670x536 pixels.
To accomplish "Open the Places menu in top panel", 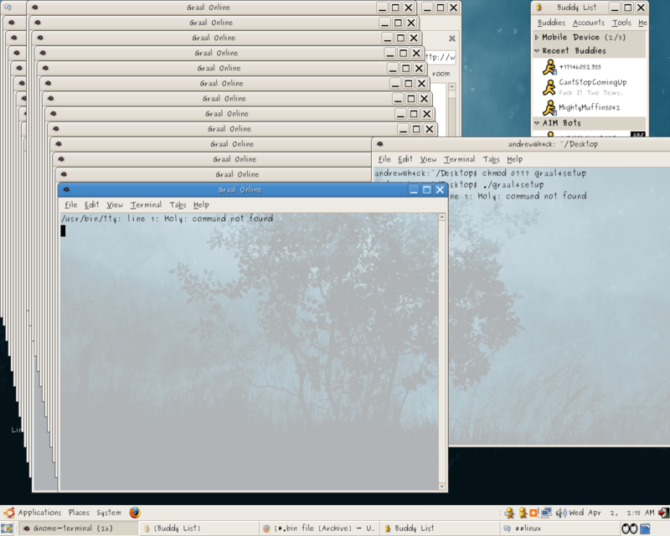I will 79,512.
